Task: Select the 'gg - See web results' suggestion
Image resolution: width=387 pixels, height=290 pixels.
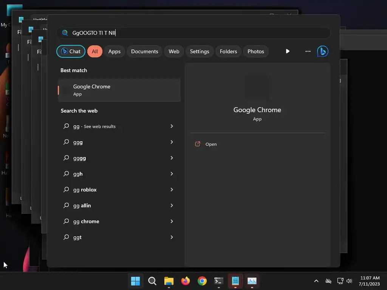Action: pos(119,126)
